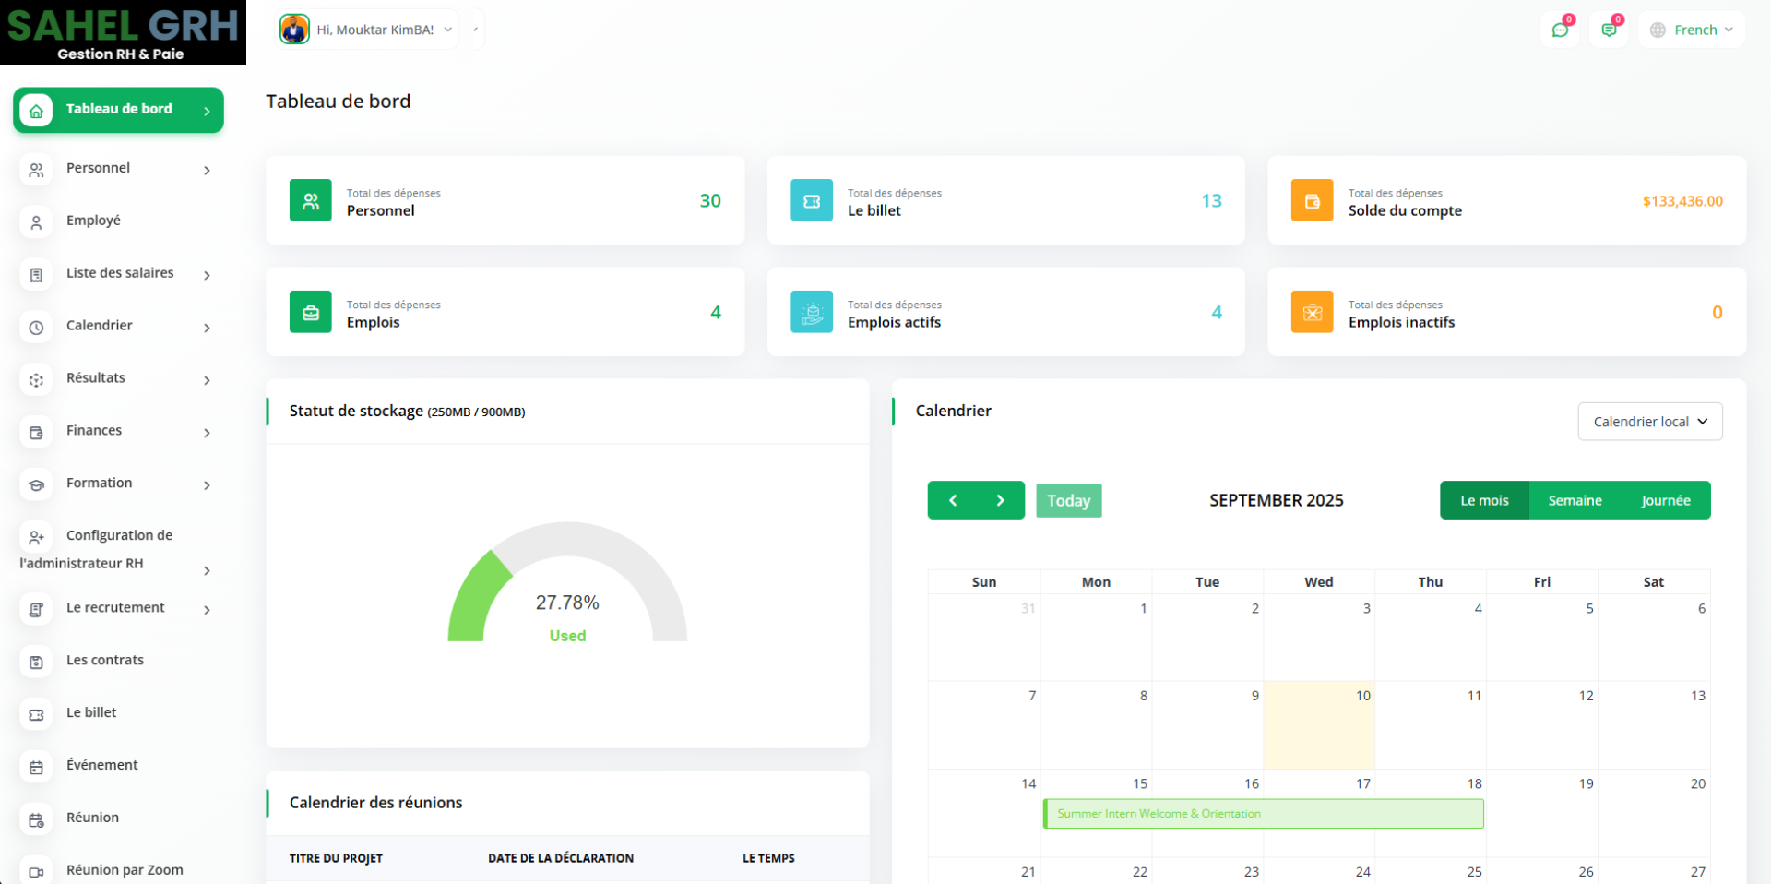Click the orange Solde du compte wallet icon
1771x884 pixels.
coord(1312,200)
